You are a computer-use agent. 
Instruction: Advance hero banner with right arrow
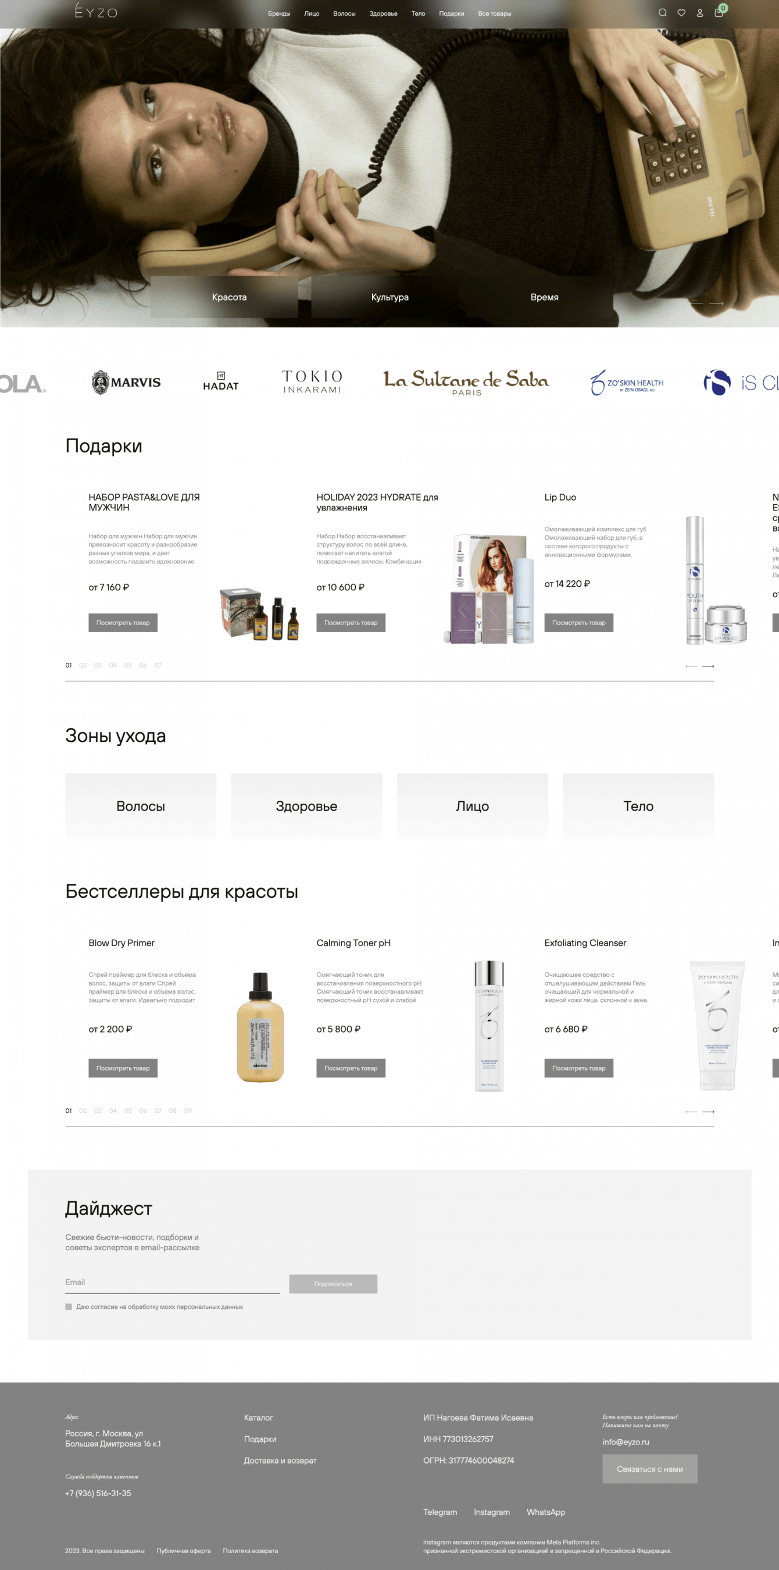click(x=716, y=303)
